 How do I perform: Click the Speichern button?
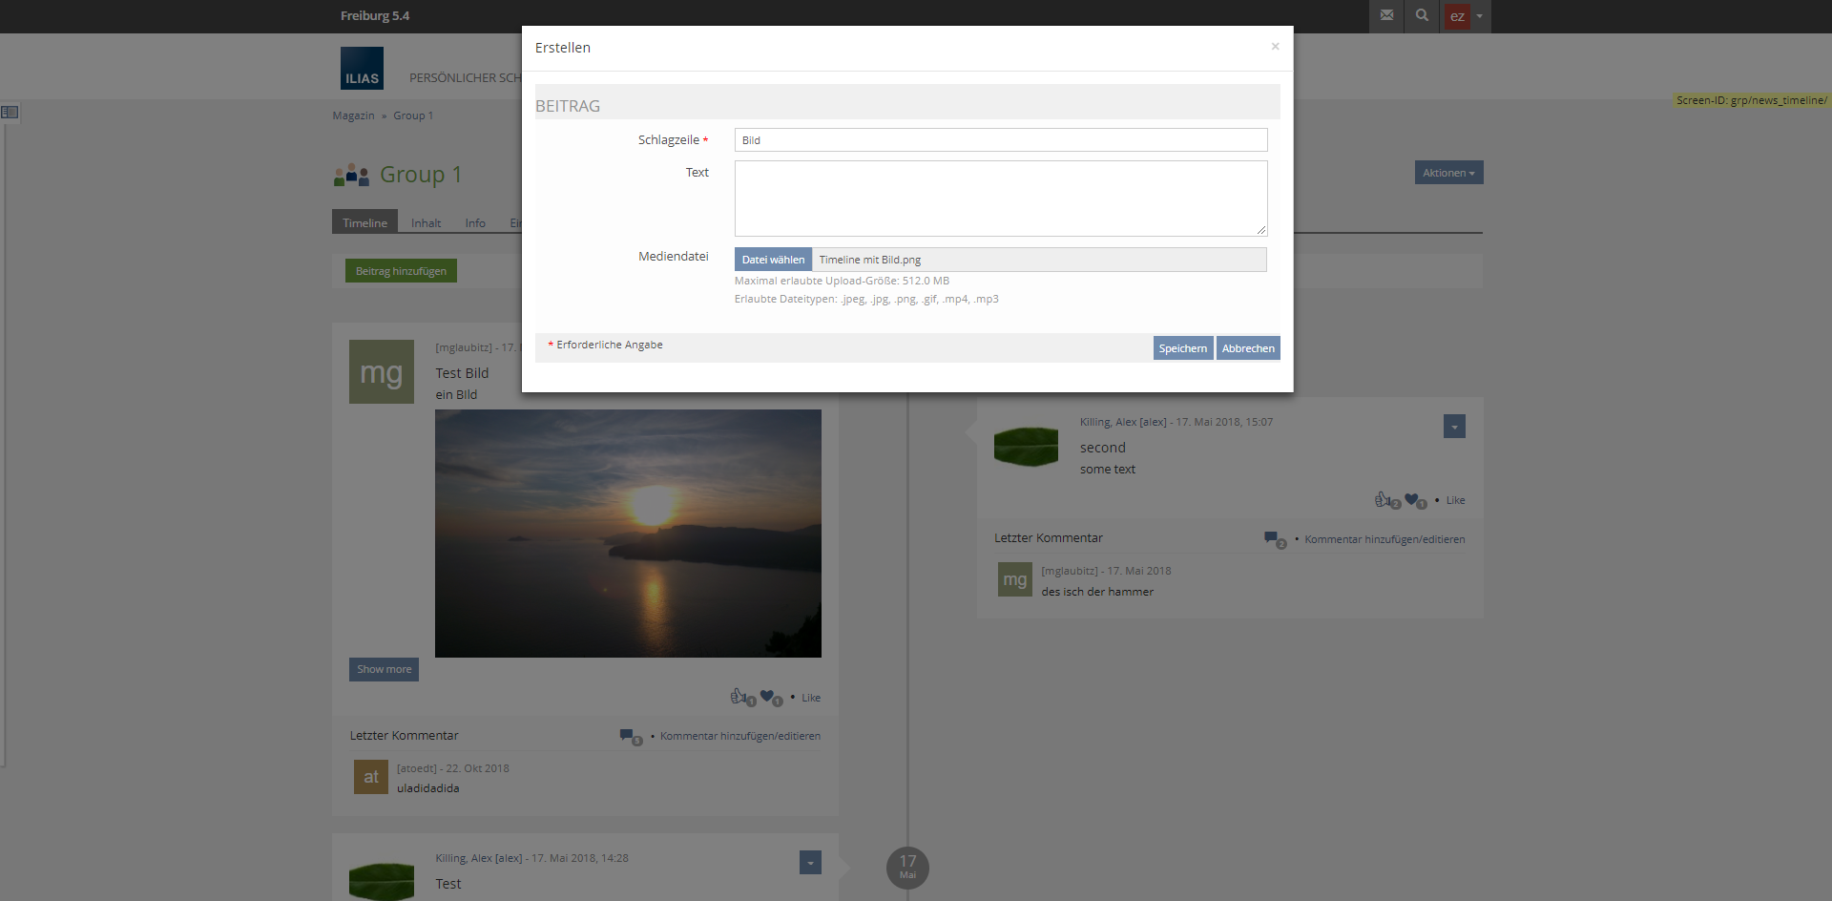point(1183,348)
